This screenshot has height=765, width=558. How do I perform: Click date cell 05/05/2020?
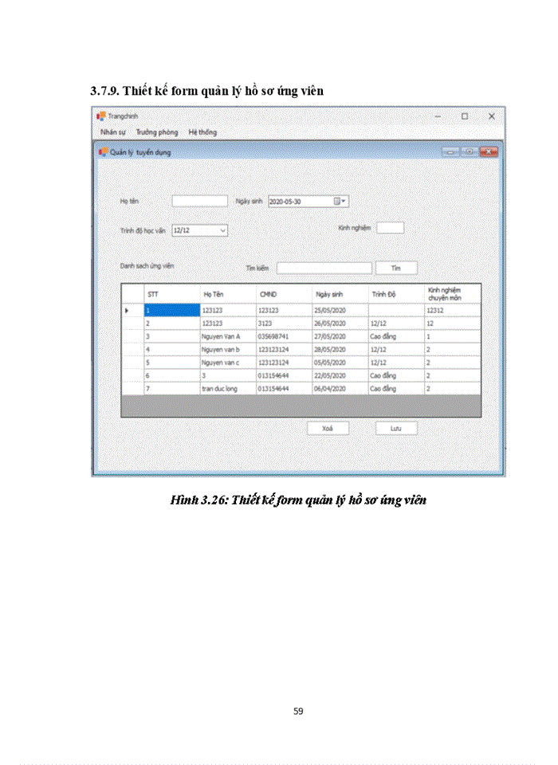(340, 363)
